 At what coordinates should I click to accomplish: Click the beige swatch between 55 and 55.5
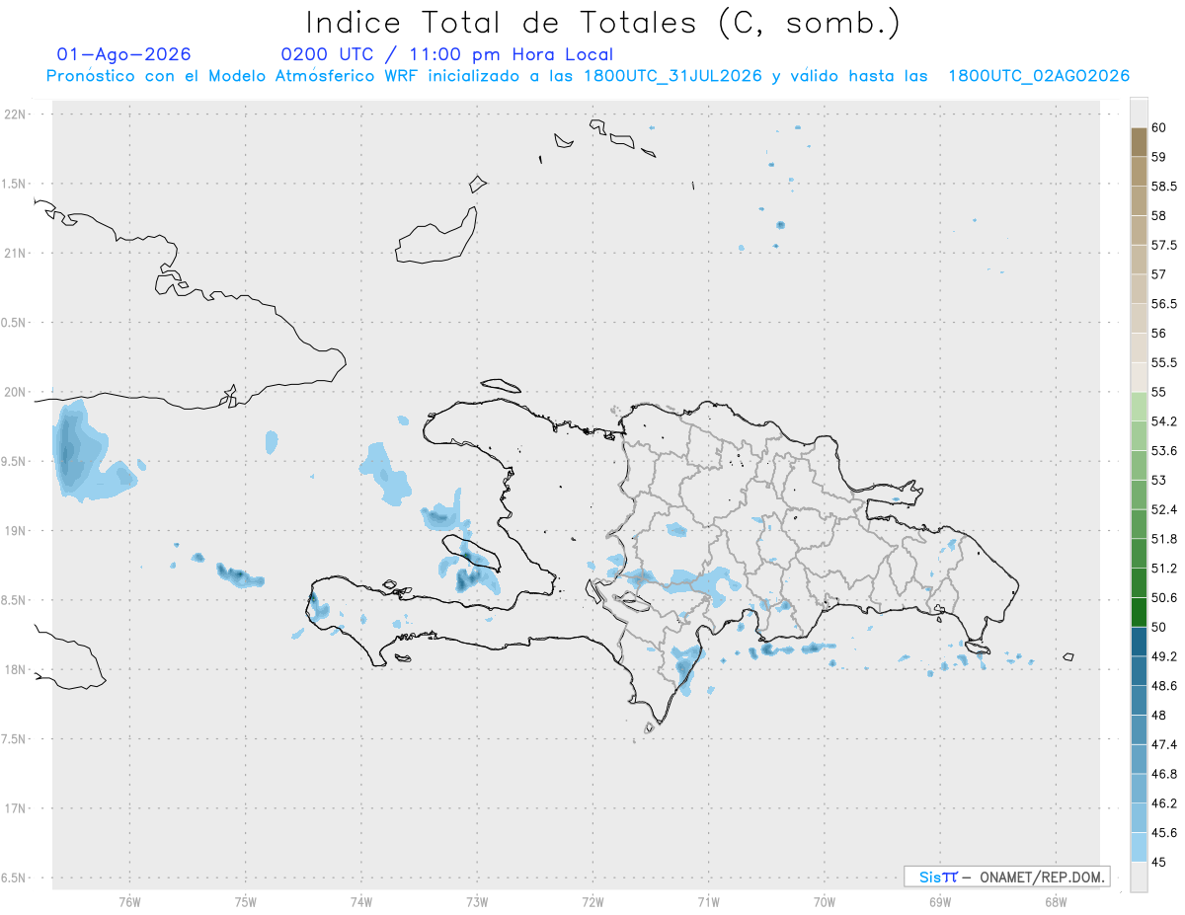tap(1139, 377)
